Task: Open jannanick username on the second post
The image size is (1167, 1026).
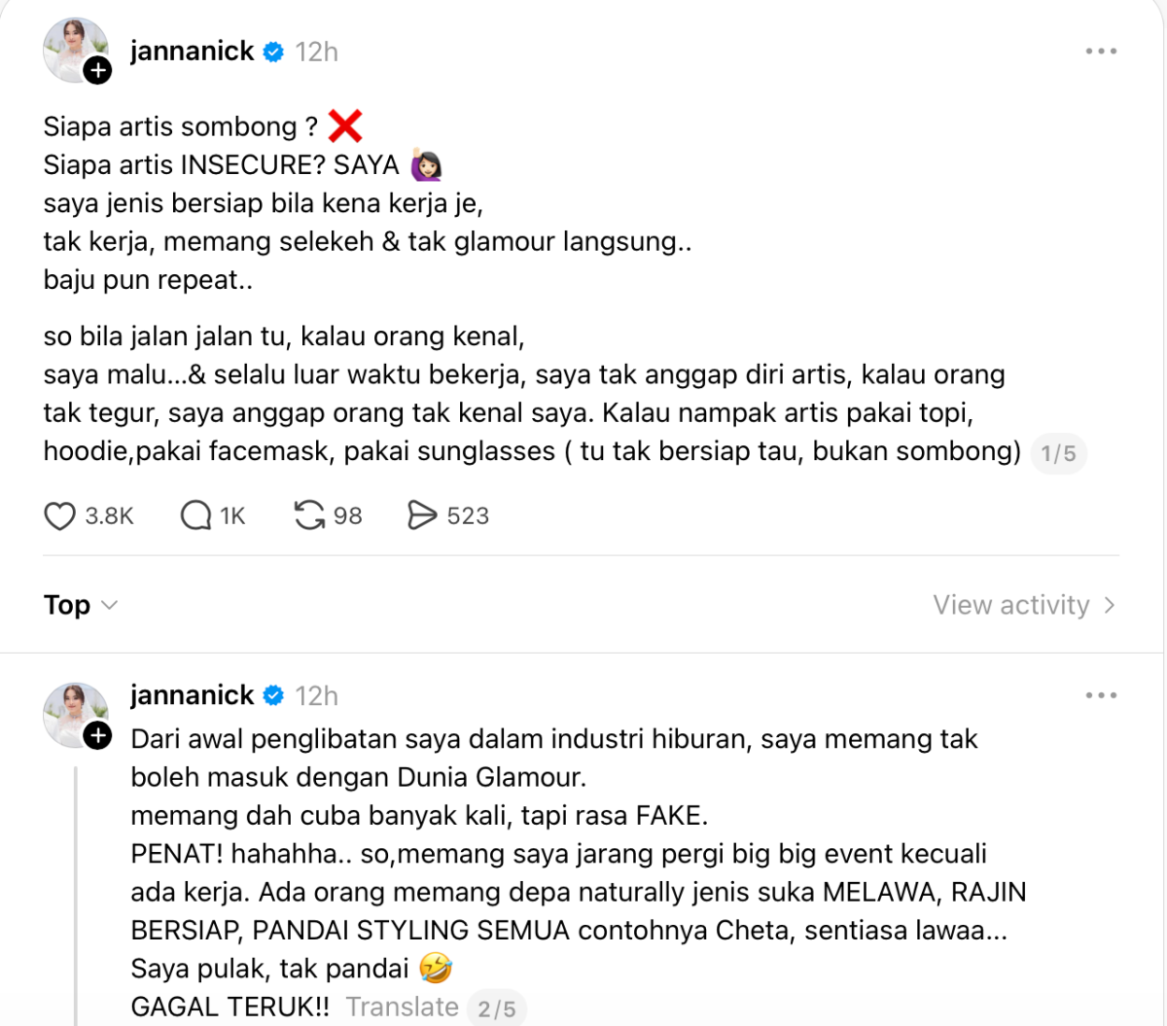Action: tap(193, 696)
